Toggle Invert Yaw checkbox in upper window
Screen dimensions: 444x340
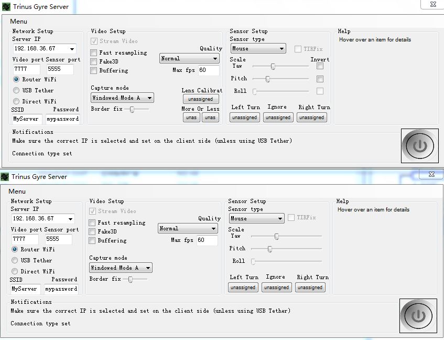[320, 66]
